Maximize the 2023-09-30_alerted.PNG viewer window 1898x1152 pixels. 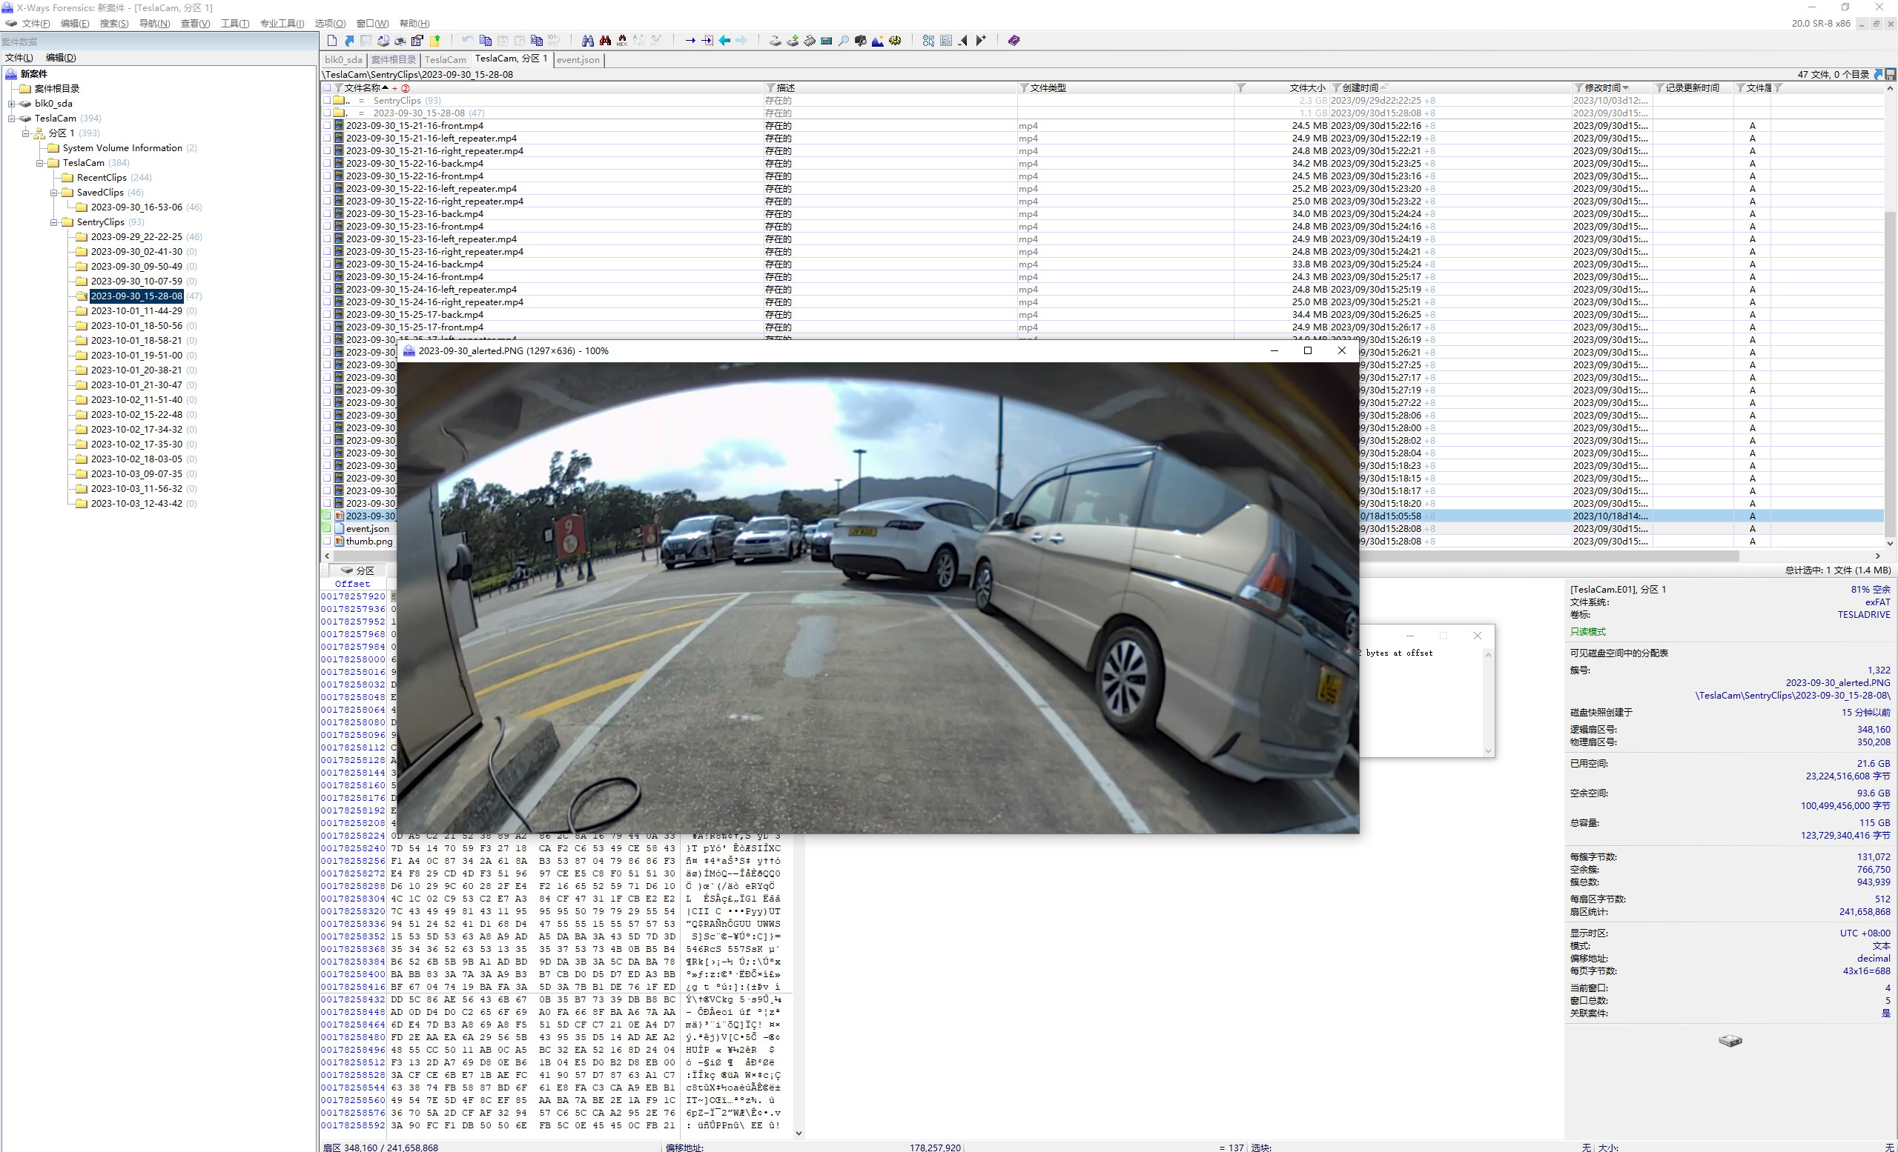click(x=1307, y=351)
